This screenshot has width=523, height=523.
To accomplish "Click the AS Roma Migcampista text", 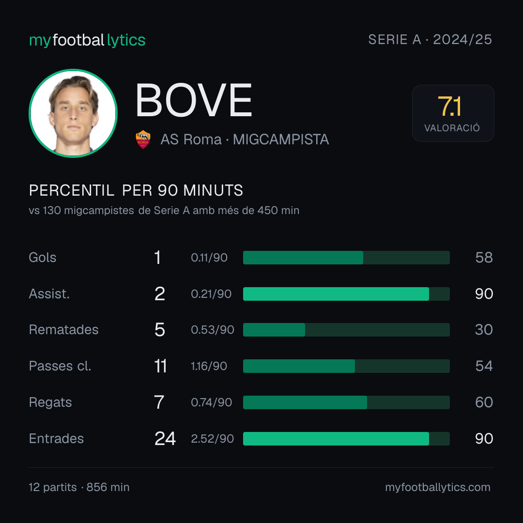I will tap(245, 139).
